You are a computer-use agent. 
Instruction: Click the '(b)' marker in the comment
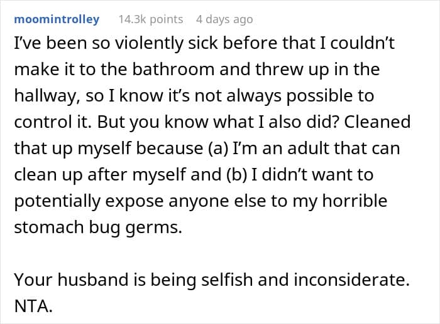tap(236, 175)
